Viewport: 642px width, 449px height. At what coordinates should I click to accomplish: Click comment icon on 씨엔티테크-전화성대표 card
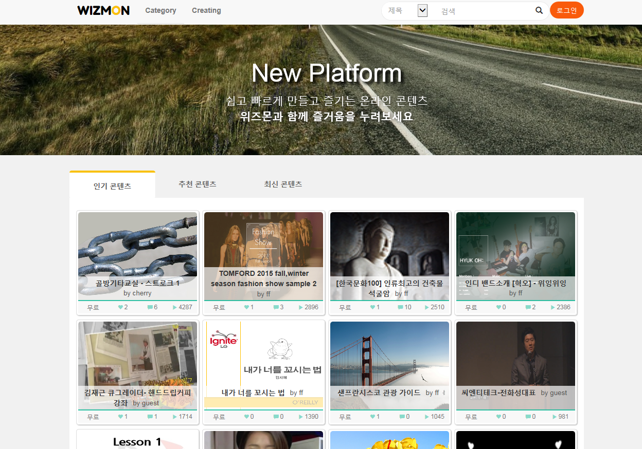coord(528,417)
